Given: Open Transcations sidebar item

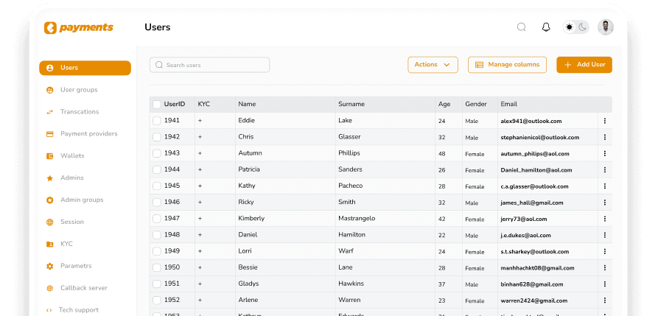Looking at the screenshot, I should coord(79,112).
